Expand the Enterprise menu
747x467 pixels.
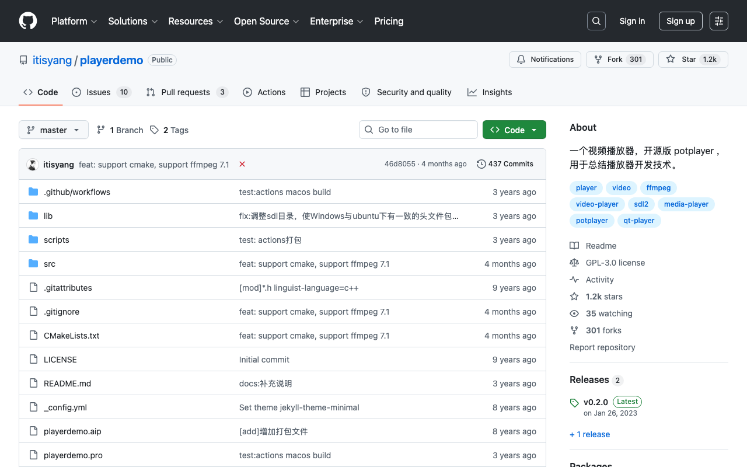[337, 21]
